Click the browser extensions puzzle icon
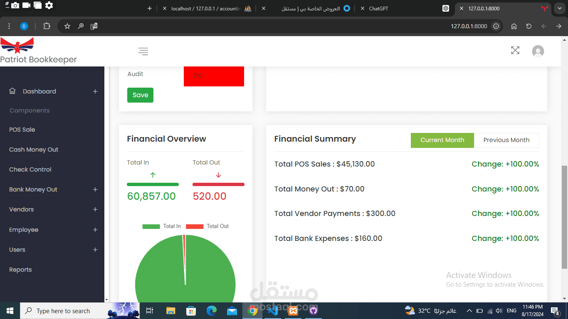Image resolution: width=568 pixels, height=319 pixels. [47, 26]
